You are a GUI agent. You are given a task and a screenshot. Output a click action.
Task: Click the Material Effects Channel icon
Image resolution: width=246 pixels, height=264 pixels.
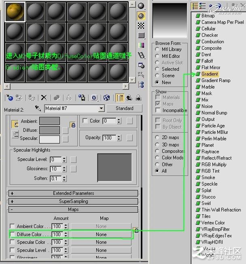pyautogui.click(x=94, y=98)
